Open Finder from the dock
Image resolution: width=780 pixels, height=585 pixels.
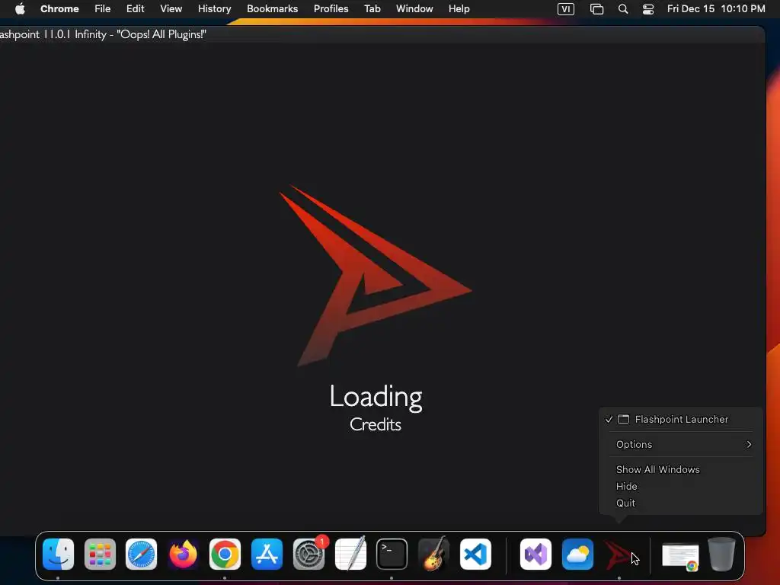[58, 555]
